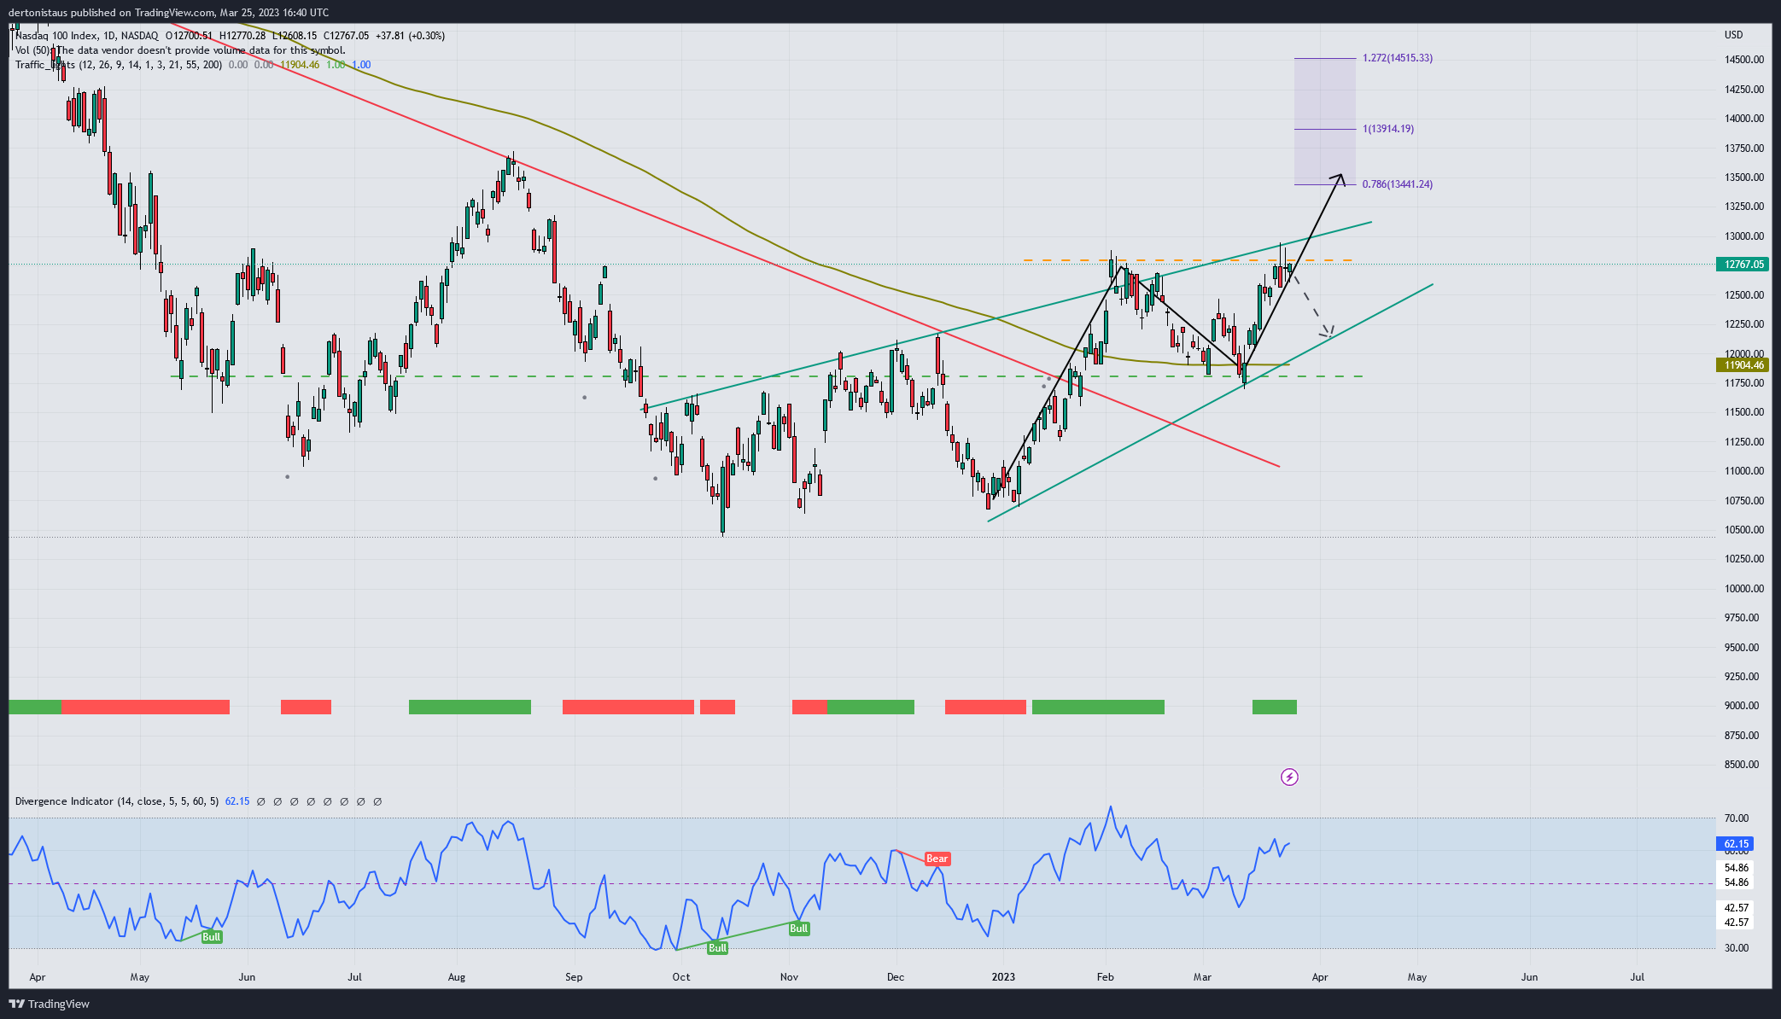Click the olive 11904.46 price tag

click(x=1743, y=365)
